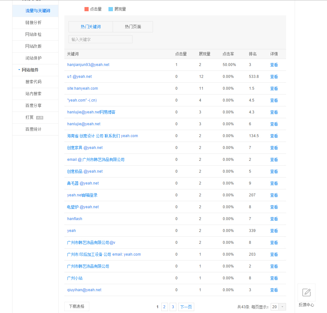
Task: Open keyword 创意家具 @yeah.net link
Action: (x=85, y=148)
